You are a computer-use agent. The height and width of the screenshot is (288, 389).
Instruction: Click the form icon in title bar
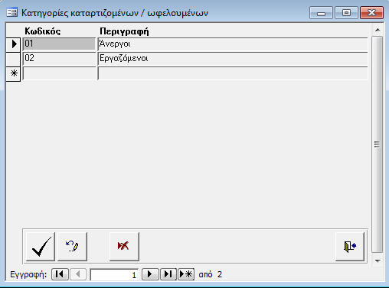[12, 12]
